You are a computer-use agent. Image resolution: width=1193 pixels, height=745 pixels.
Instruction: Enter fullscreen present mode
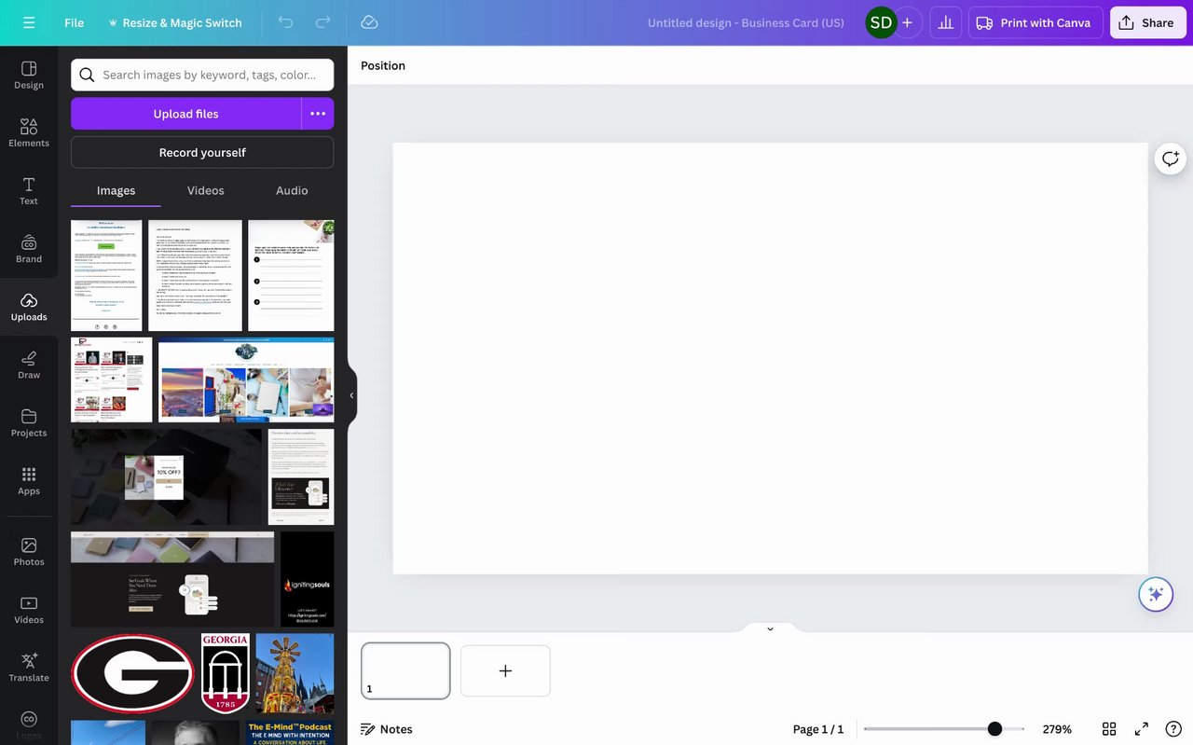click(1141, 729)
